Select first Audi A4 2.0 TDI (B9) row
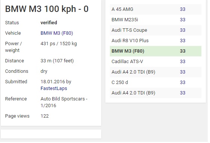The image size is (210, 143). tap(155, 72)
